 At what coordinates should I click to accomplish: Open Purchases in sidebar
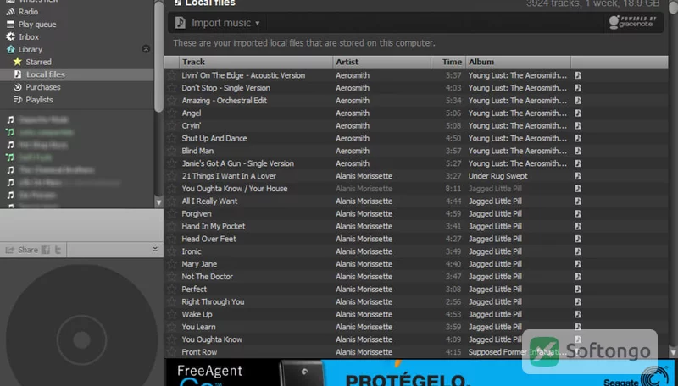(x=43, y=87)
